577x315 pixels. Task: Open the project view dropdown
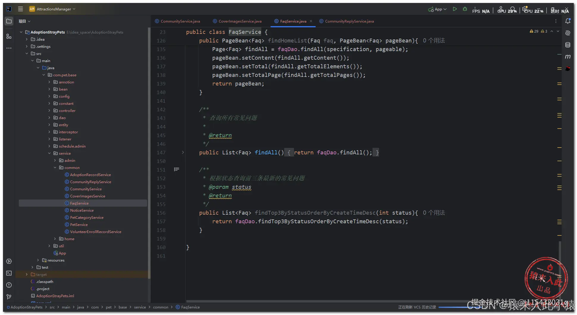(25, 21)
